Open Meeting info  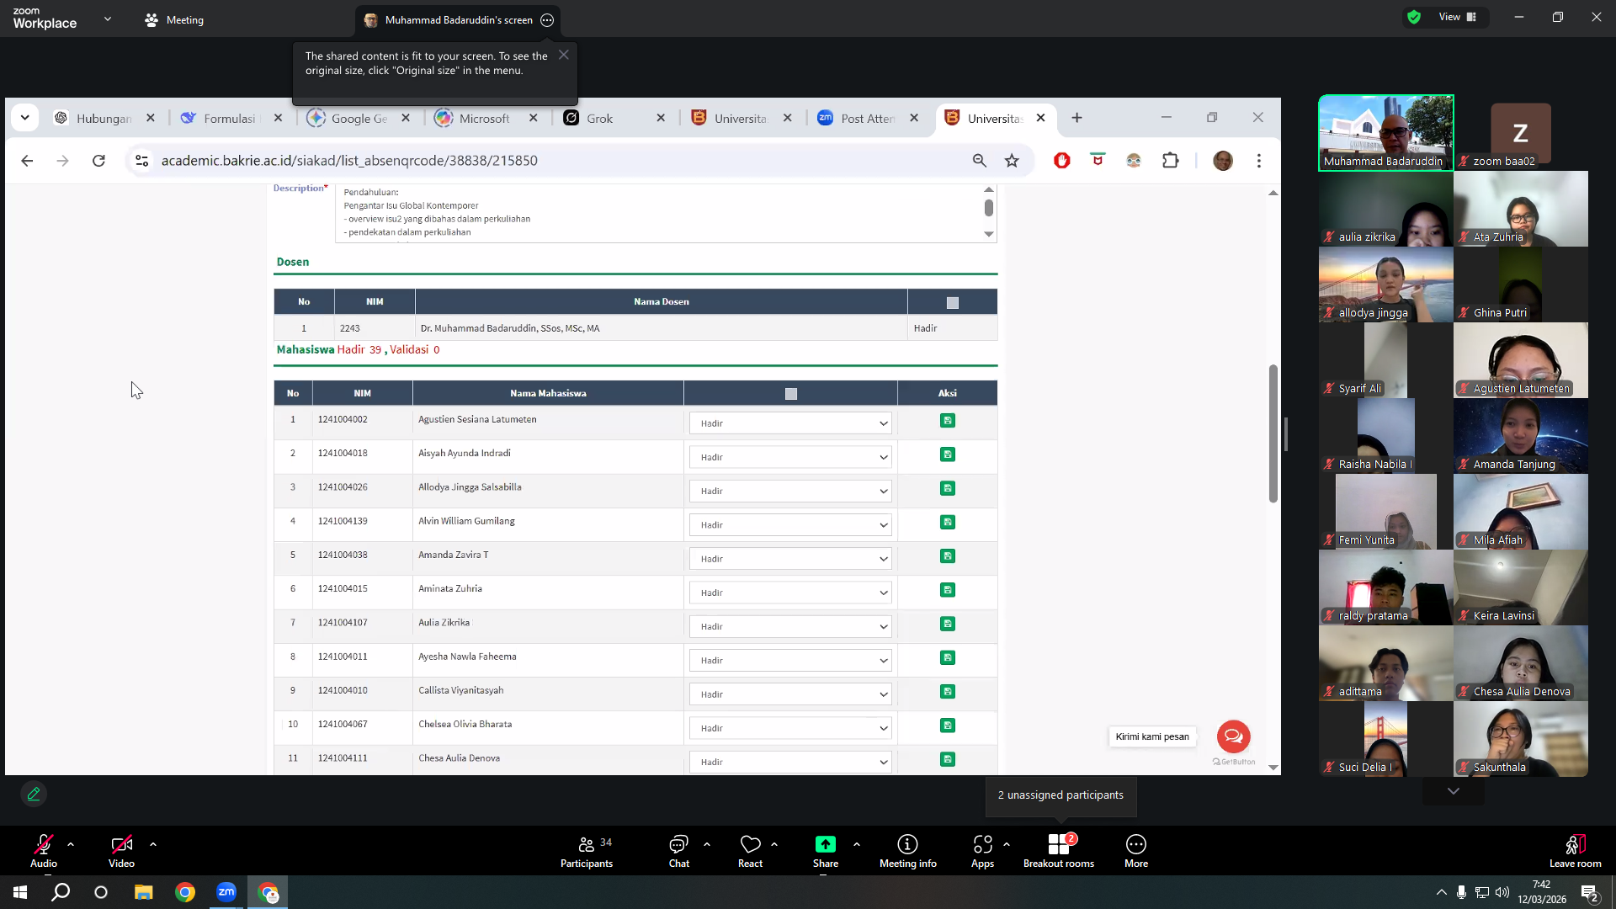[907, 851]
